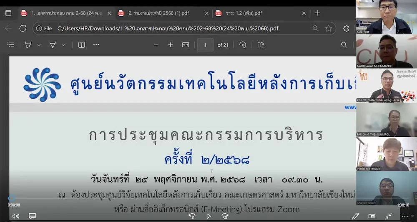Switch to the '2. รายงานประจำปี 2568 (1).pdf' tab
The width and height of the screenshot is (417, 222).
[x=163, y=13]
